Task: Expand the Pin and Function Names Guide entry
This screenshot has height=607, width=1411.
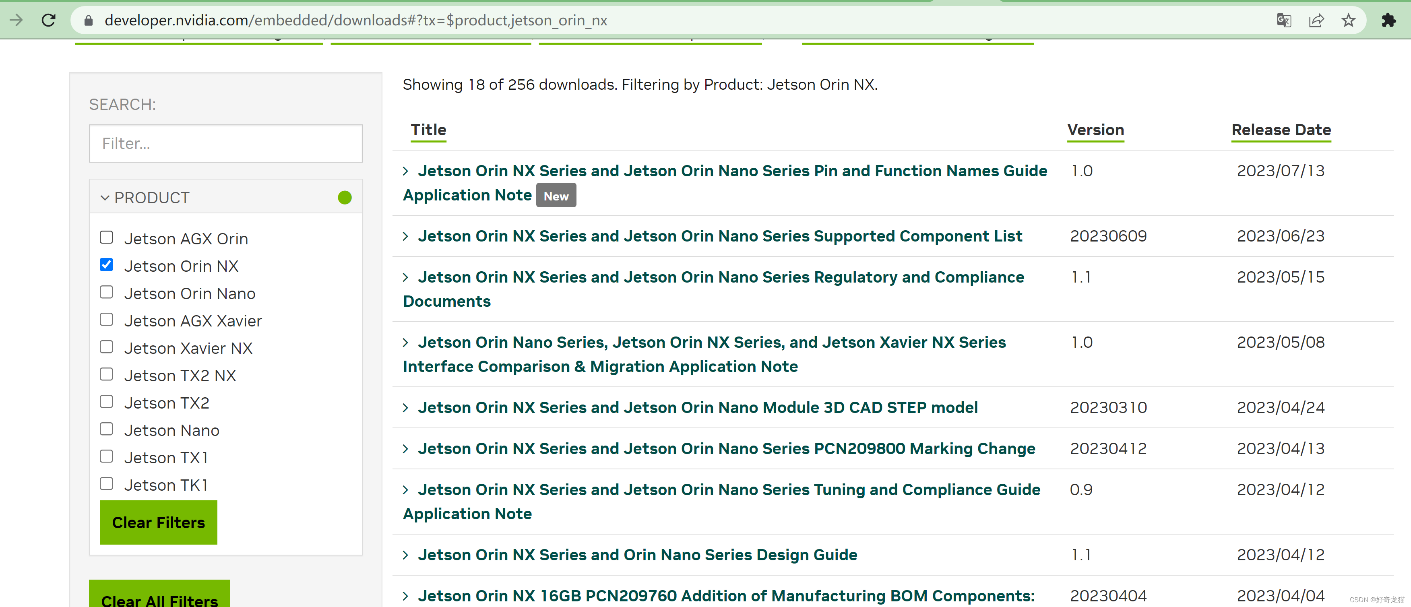Action: 405,171
